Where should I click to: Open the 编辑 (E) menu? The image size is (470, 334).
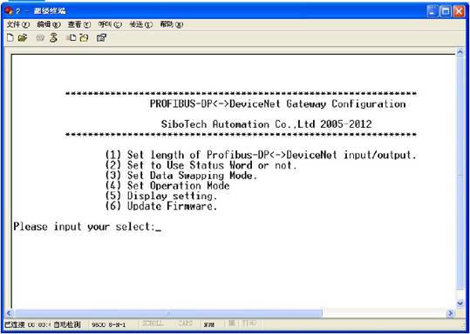(49, 24)
